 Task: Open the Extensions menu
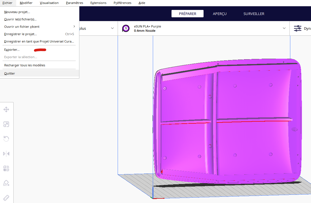[98, 3]
